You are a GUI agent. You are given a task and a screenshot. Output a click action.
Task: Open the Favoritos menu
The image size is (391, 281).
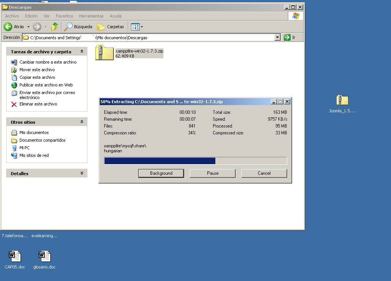click(x=64, y=16)
